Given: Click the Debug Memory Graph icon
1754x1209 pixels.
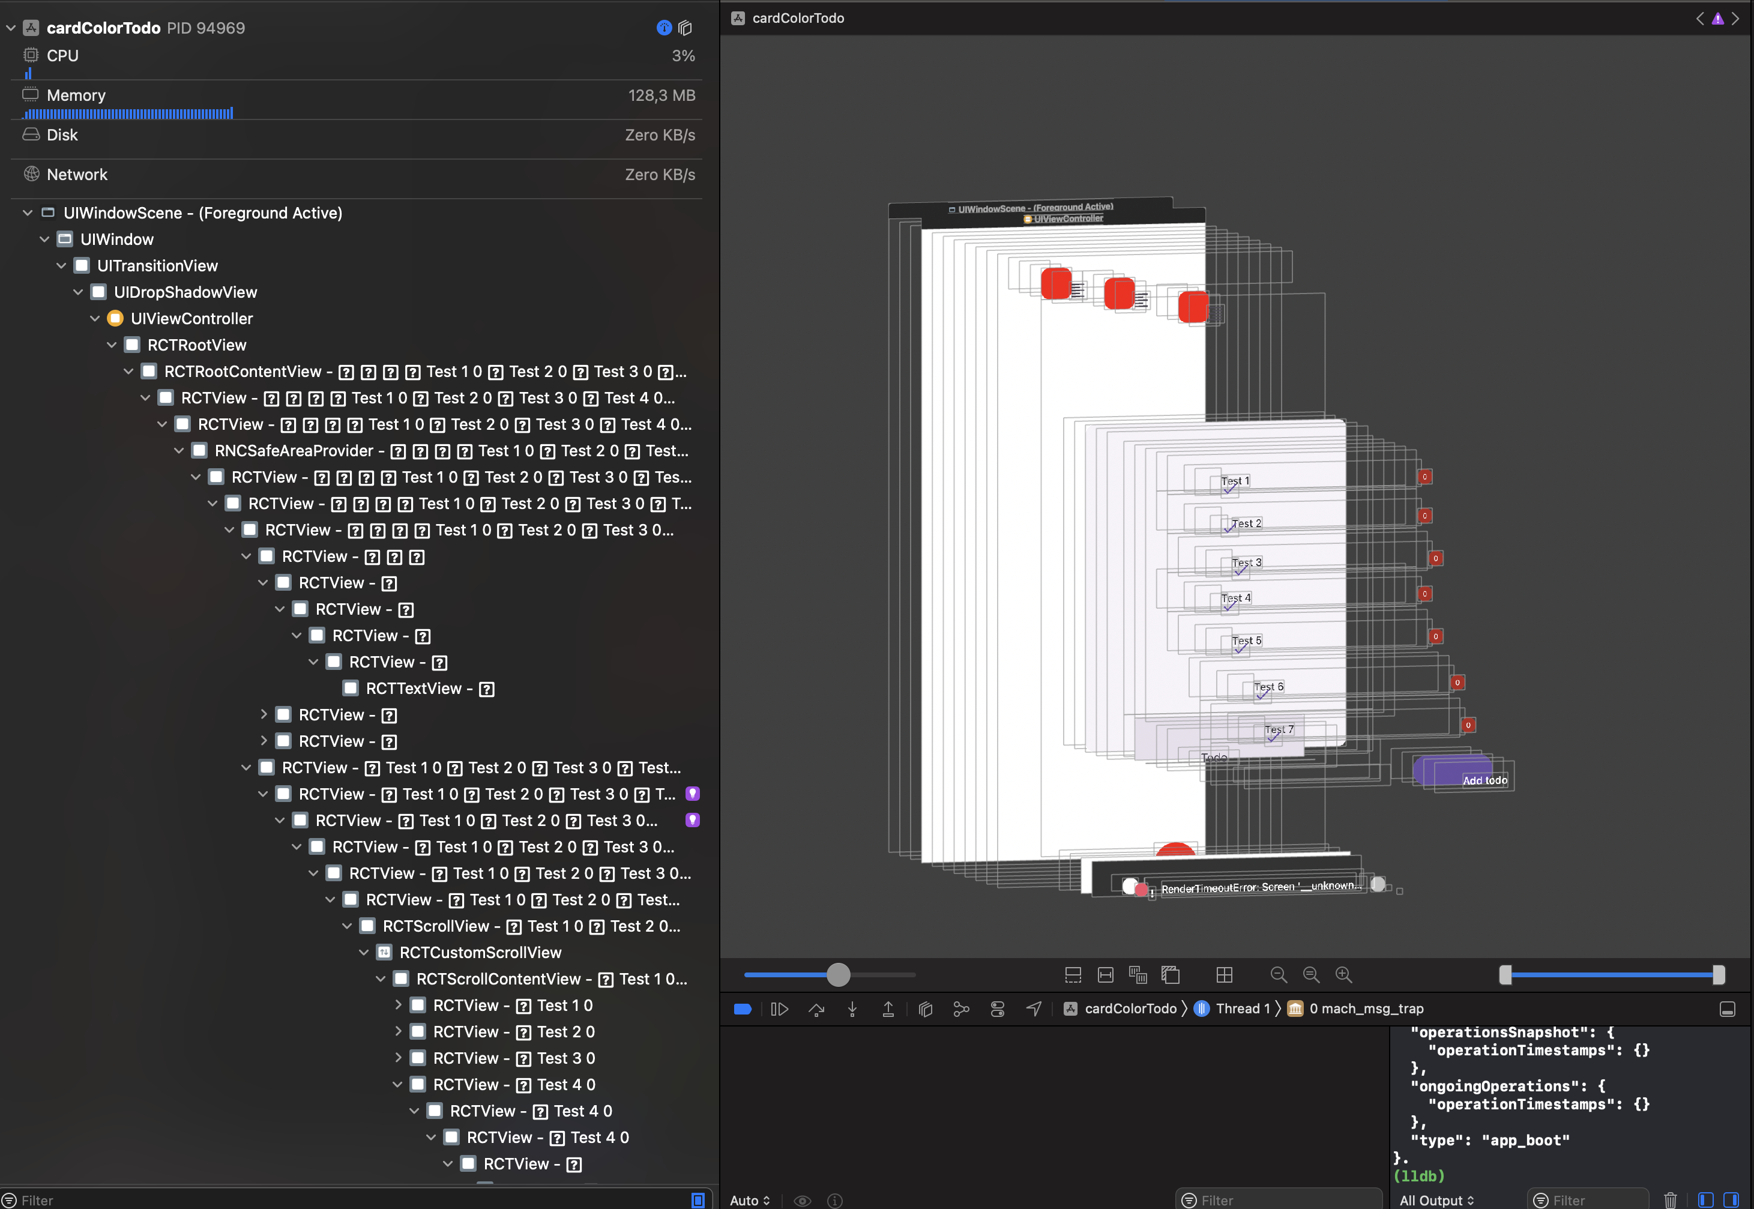Looking at the screenshot, I should [961, 1009].
